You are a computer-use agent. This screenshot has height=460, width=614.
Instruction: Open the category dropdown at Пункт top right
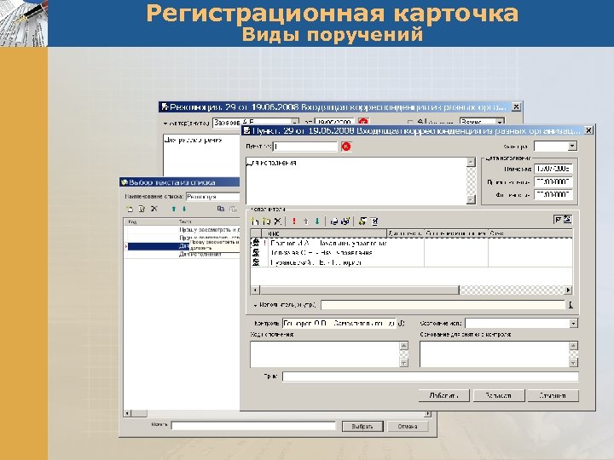tap(572, 146)
